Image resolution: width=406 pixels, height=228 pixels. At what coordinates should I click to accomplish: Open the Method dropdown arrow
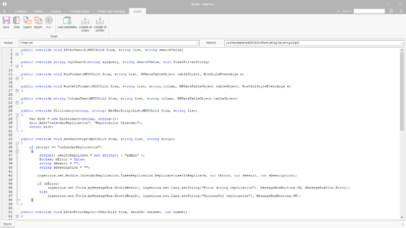coord(401,43)
